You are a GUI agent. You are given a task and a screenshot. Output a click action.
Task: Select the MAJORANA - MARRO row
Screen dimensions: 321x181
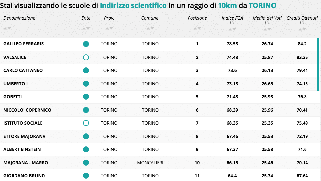point(158,163)
